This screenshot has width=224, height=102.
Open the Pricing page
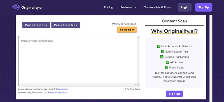click(108, 8)
